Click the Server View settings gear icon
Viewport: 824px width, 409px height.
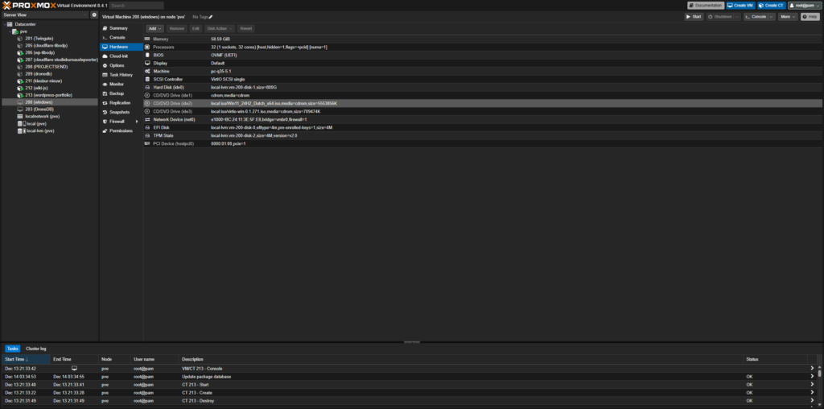tap(94, 14)
